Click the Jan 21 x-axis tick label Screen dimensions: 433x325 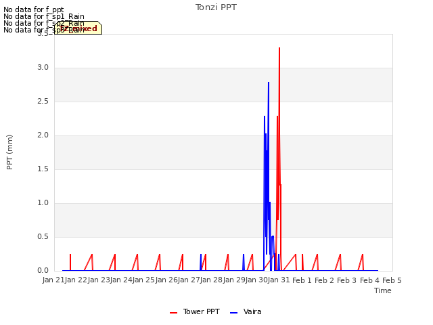[x=53, y=280]
